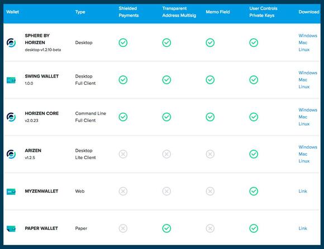Click the Horizen Core logo icon

pyautogui.click(x=11, y=117)
